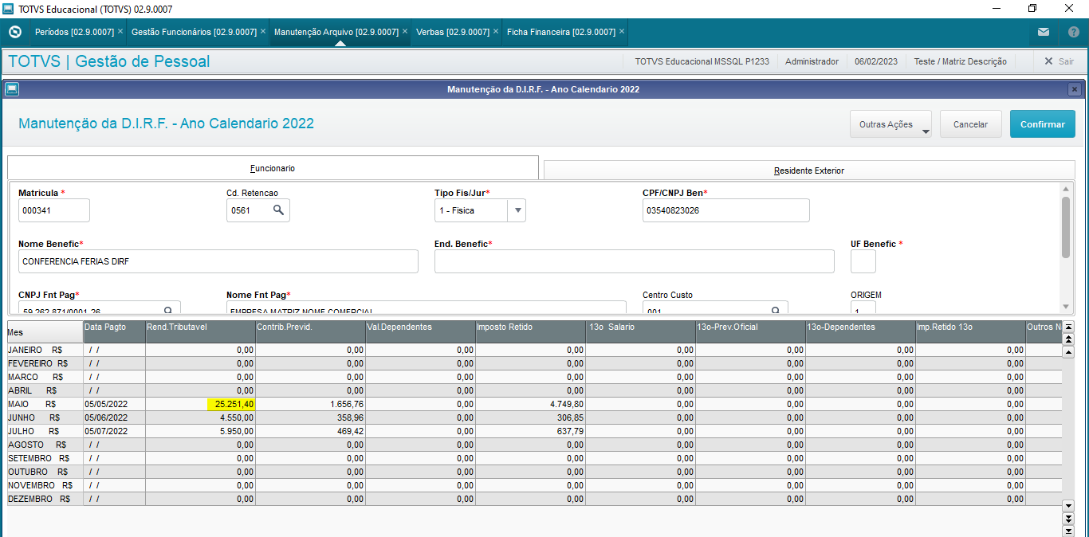Click Administrador user label
The image size is (1089, 537).
(x=812, y=61)
